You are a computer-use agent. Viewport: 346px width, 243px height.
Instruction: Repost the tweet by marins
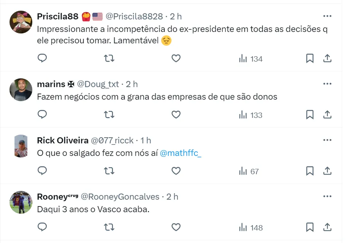coord(109,115)
